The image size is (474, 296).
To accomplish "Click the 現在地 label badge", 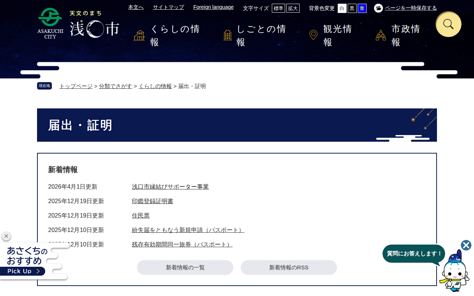I will (44, 86).
